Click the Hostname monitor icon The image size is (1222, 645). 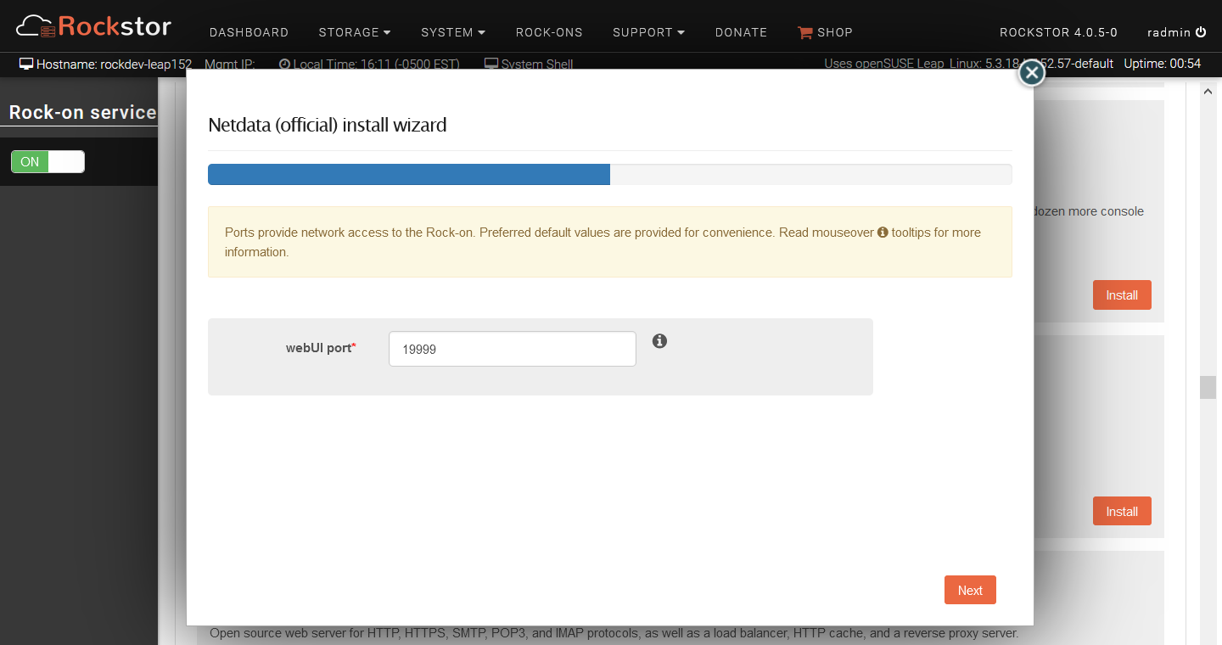pos(25,64)
